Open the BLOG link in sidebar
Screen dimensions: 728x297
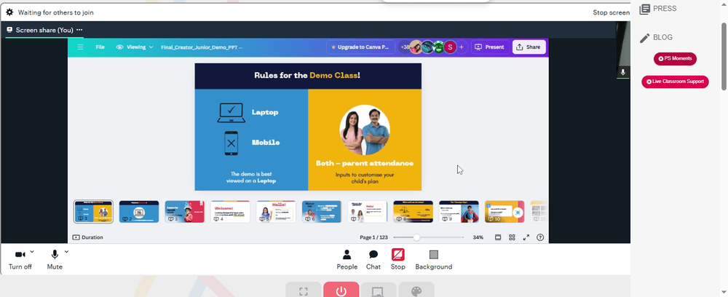[x=656, y=38]
